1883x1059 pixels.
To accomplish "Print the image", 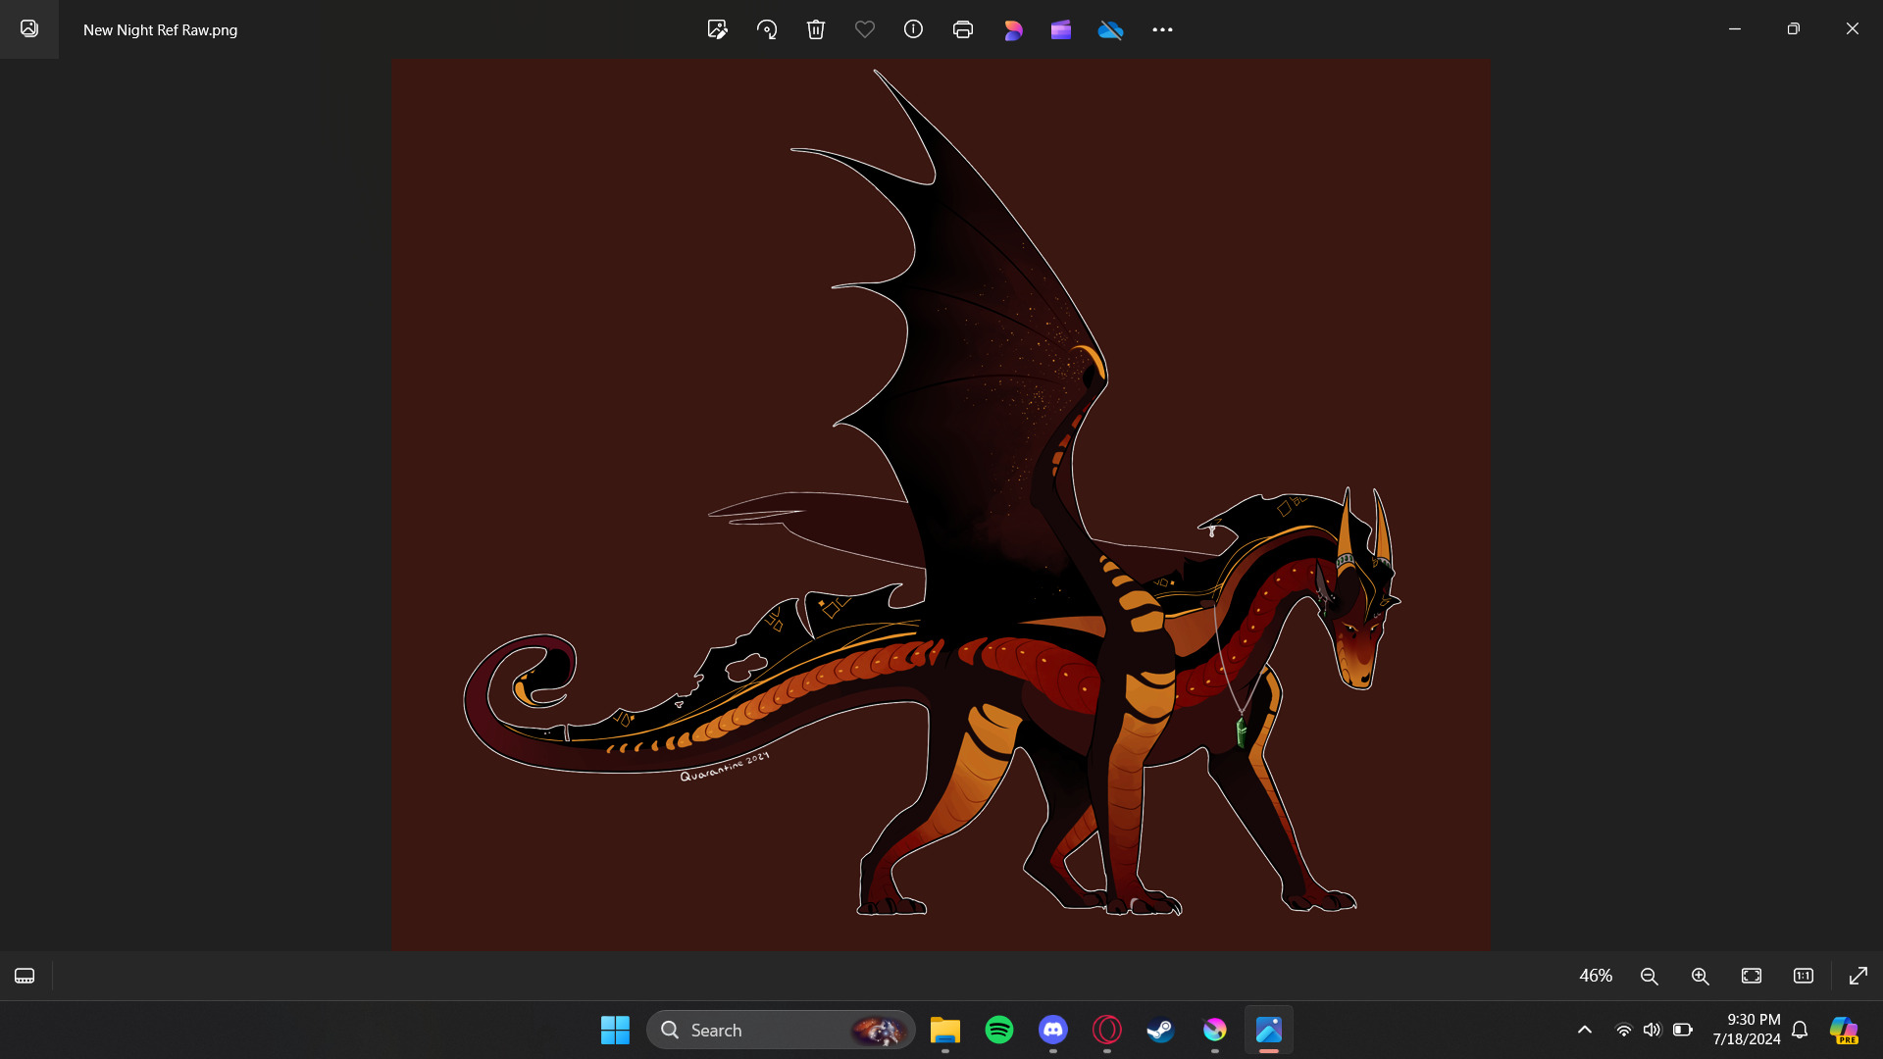I will [x=963, y=29].
